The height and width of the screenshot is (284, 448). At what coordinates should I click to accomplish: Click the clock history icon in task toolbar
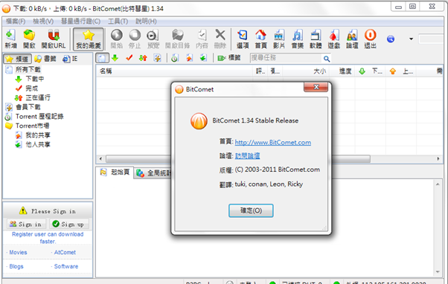(175, 58)
